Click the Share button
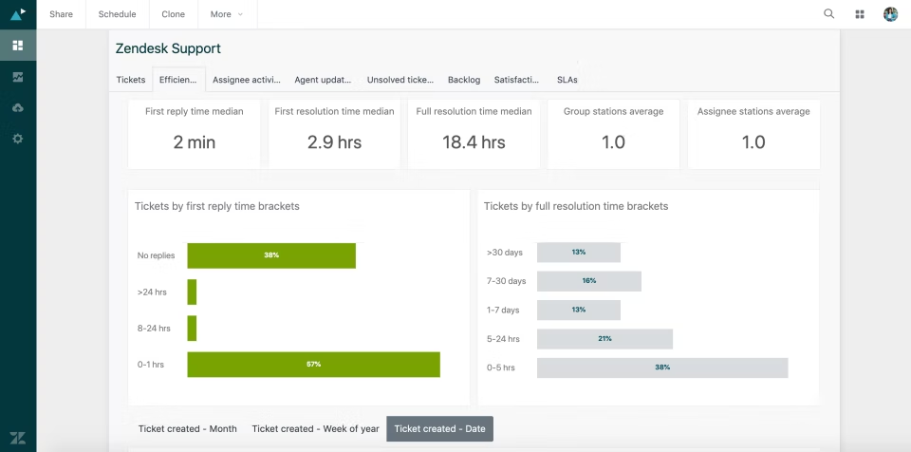 pyautogui.click(x=61, y=14)
